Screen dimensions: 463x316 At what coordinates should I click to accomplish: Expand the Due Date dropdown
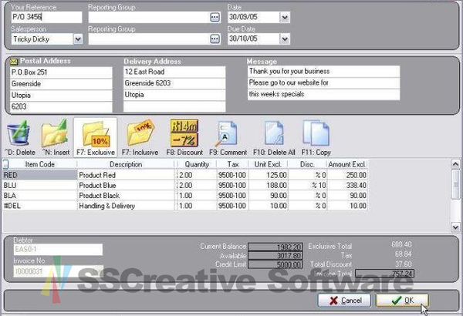tap(285, 39)
